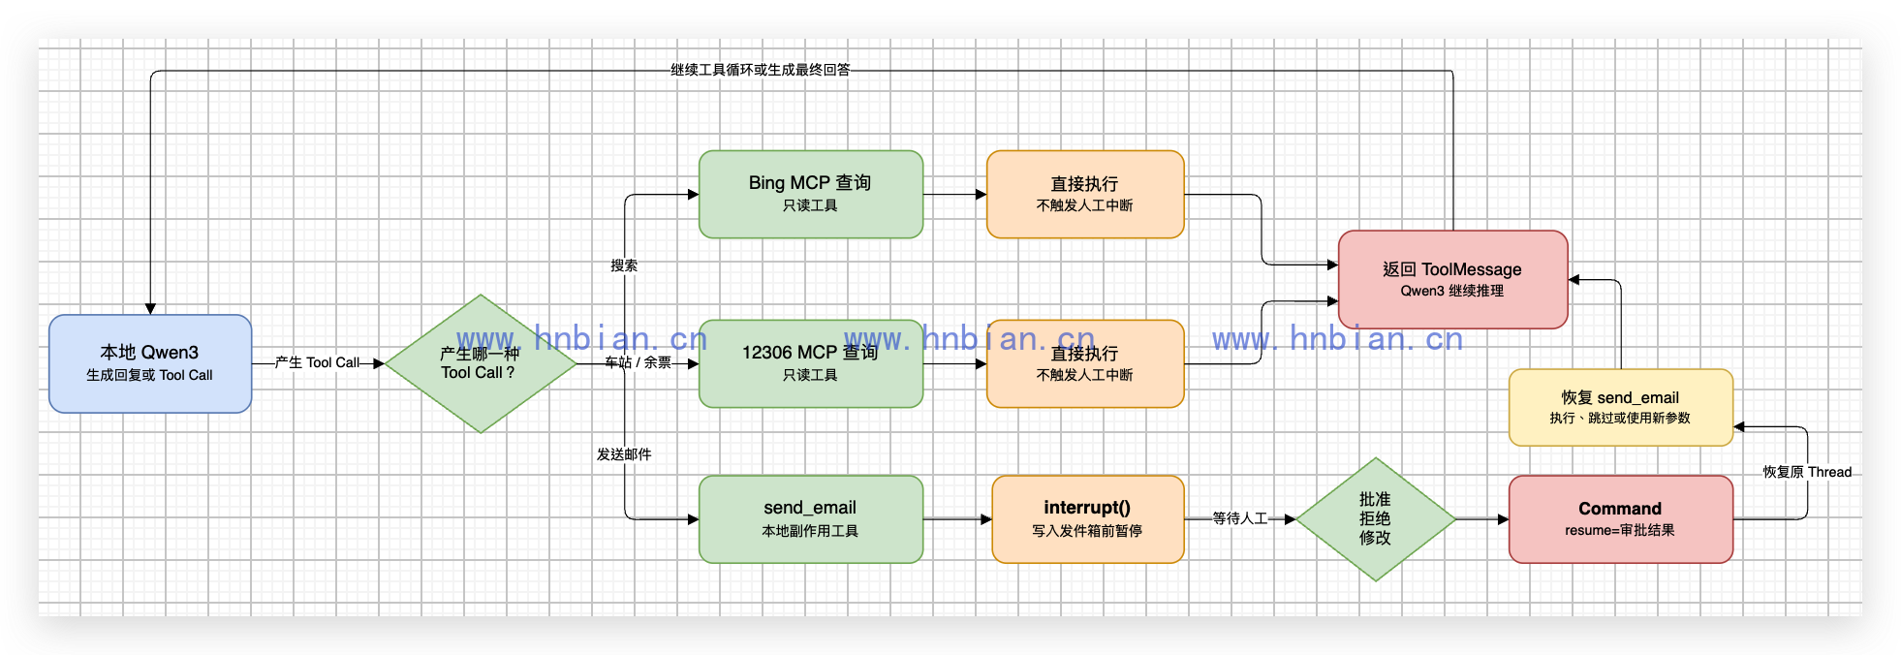Select the interrupt() 写入发件箱前暂停 node

point(1087,518)
